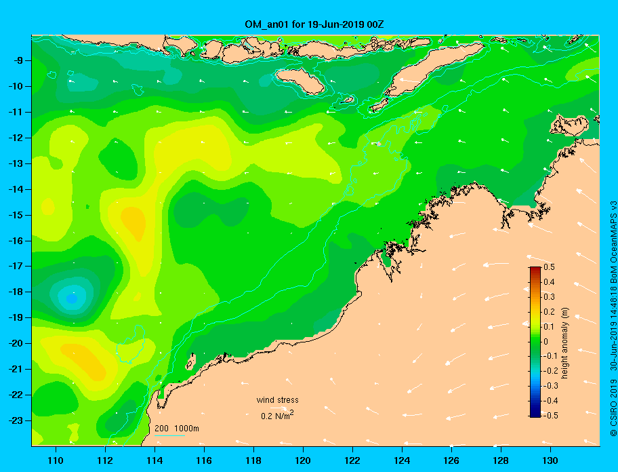Click the longitude axis label "118"
Screen dimensions: 618x472
pos(253,460)
